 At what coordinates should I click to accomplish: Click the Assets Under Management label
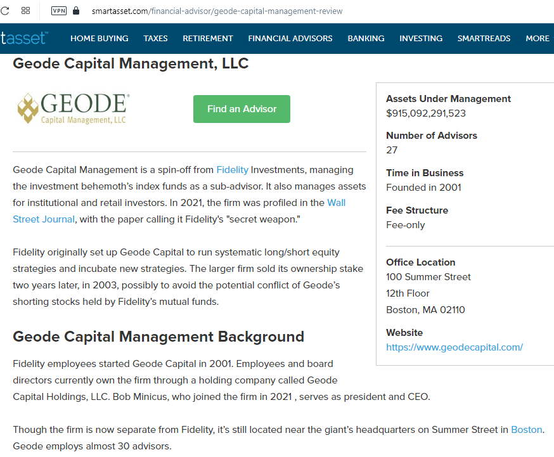coord(448,99)
